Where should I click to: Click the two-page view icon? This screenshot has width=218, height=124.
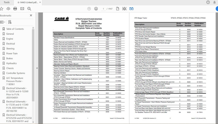coord(131,9)
